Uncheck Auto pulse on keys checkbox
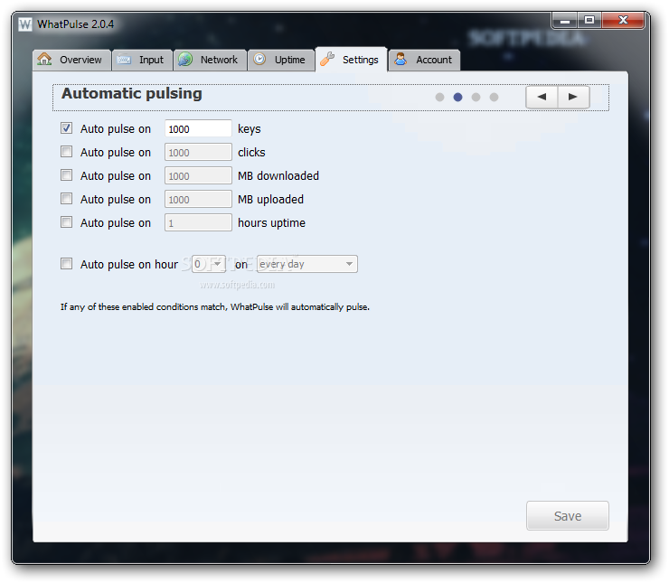This screenshot has width=669, height=583. 66,128
